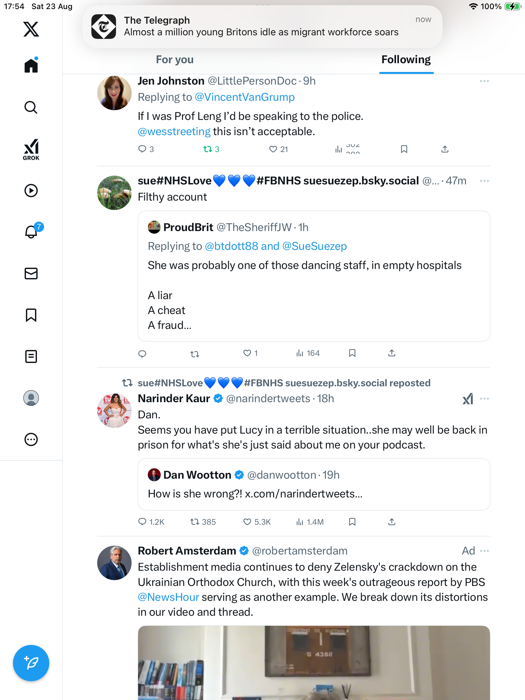
Task: Undo repost on Jen Johnston's post
Action: (x=207, y=149)
